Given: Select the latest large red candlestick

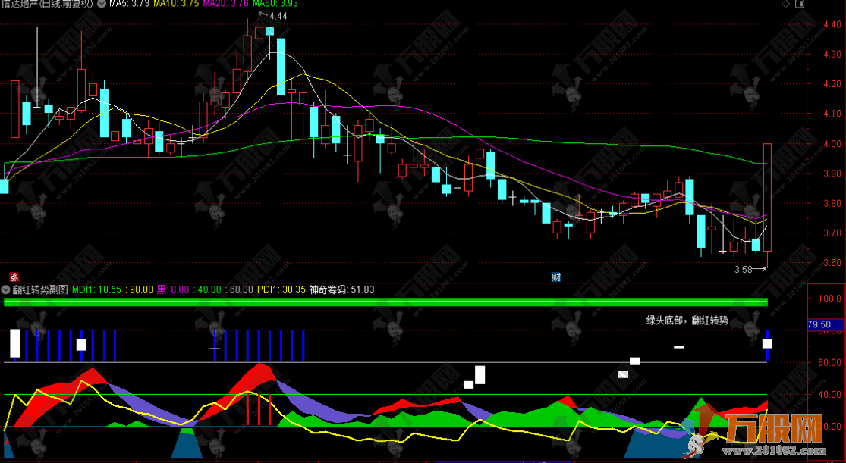Looking at the screenshot, I should [x=767, y=197].
